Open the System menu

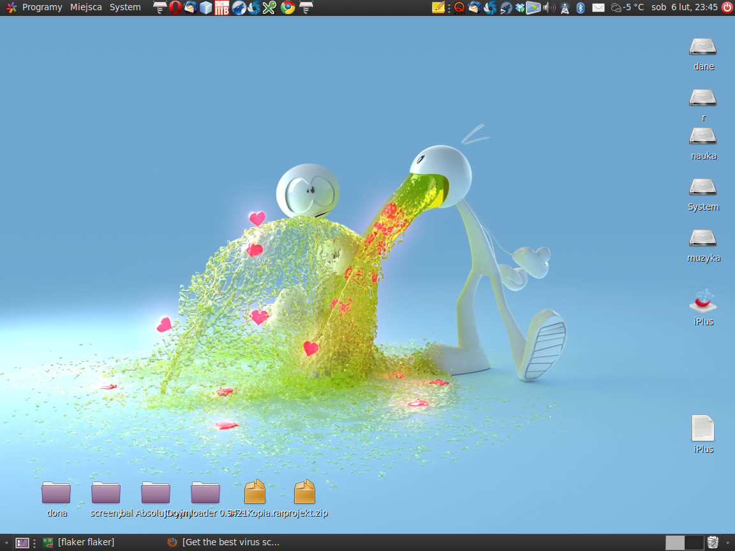coord(125,7)
